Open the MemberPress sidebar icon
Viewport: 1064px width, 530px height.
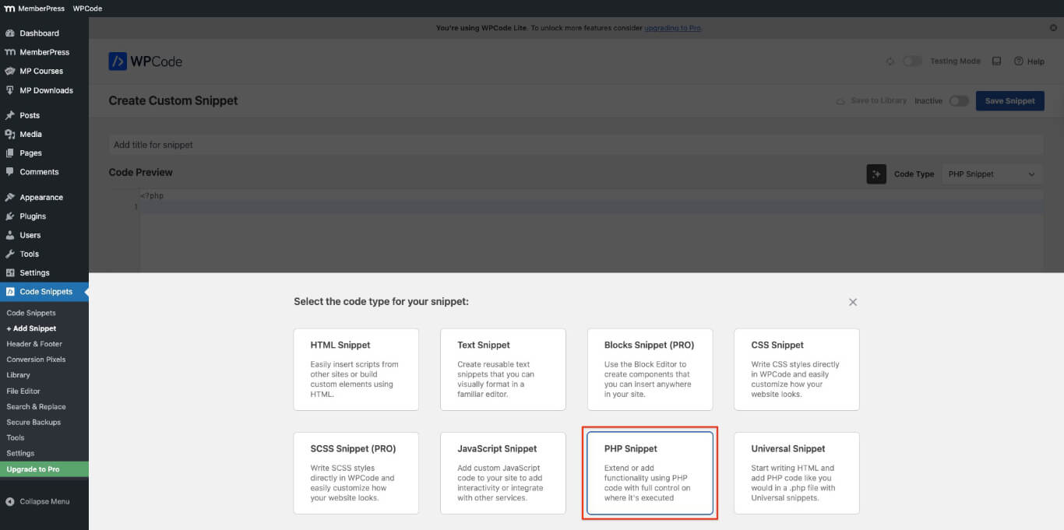pos(11,51)
